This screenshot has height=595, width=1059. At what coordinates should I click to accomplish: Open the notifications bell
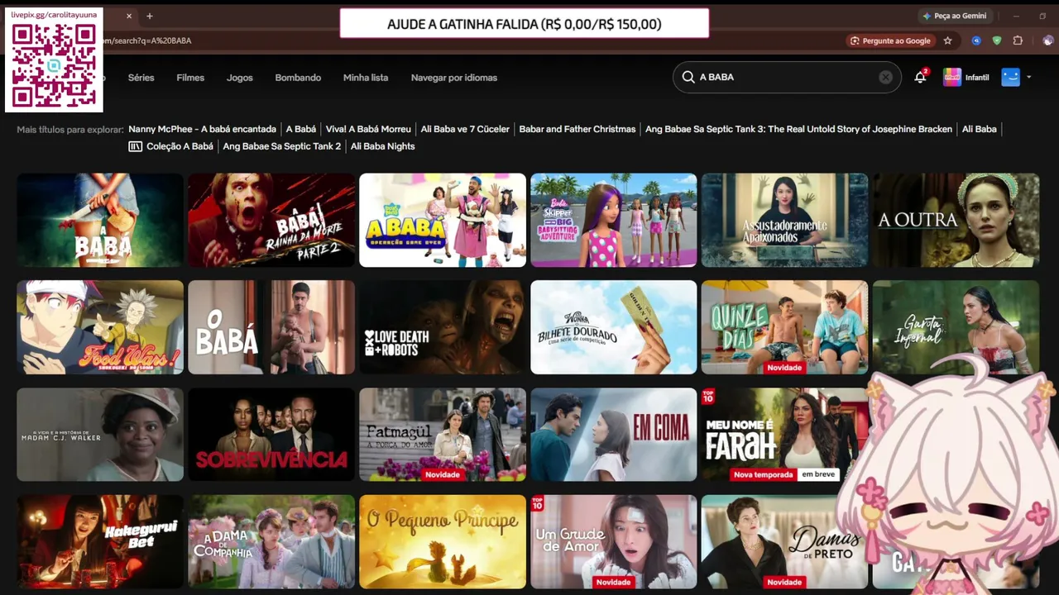(x=920, y=77)
